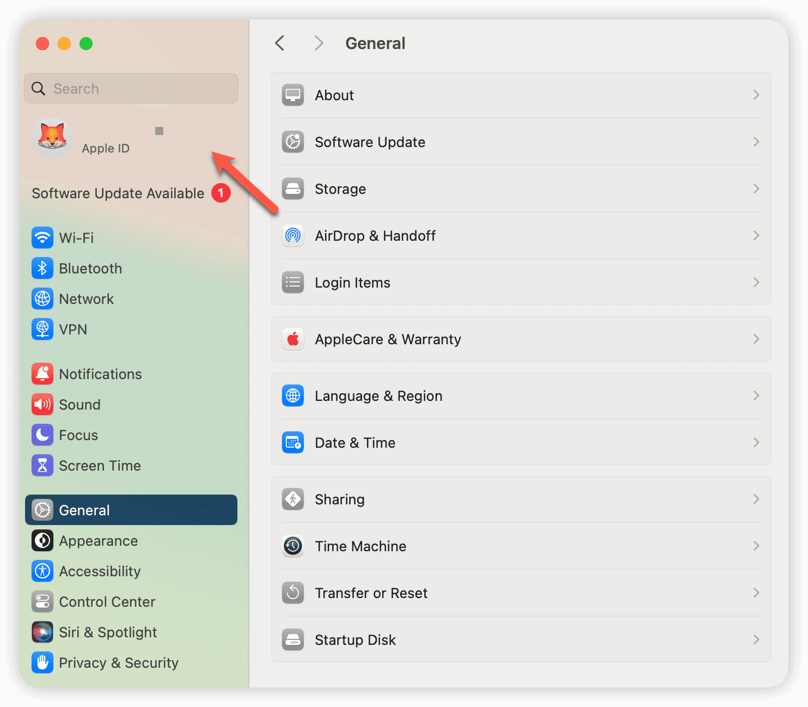Click the Search field
This screenshot has width=808, height=707.
pyautogui.click(x=131, y=88)
